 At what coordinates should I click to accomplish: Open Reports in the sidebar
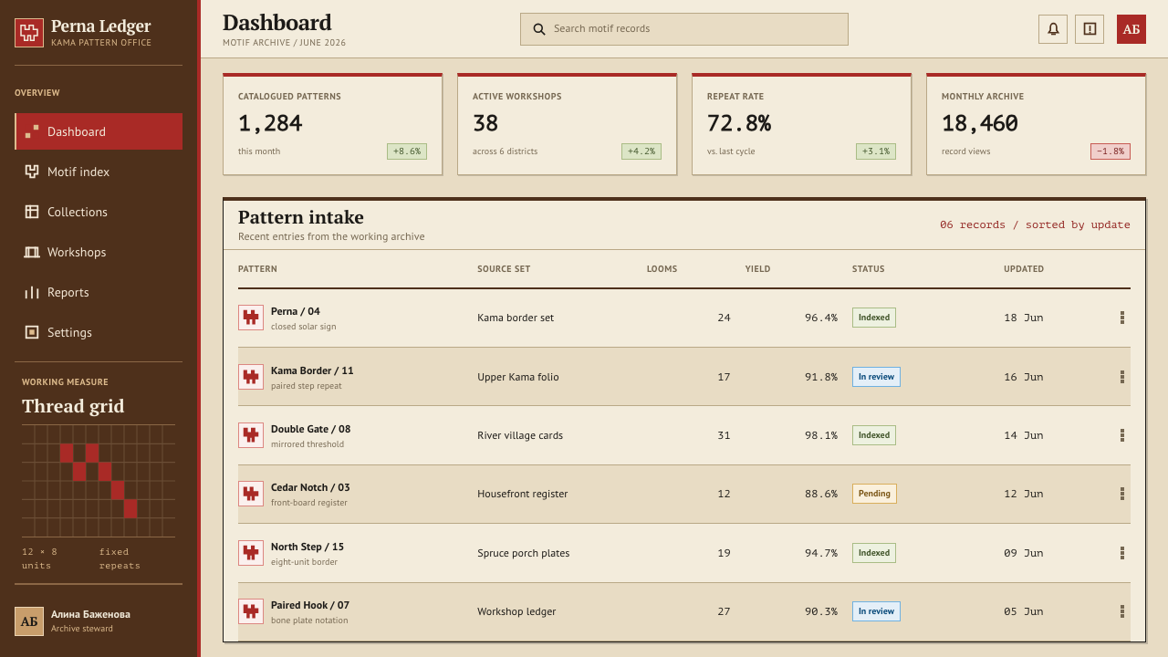click(99, 292)
